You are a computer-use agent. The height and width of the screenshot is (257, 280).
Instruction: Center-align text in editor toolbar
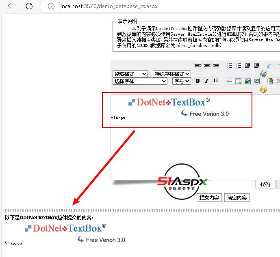(x=207, y=65)
